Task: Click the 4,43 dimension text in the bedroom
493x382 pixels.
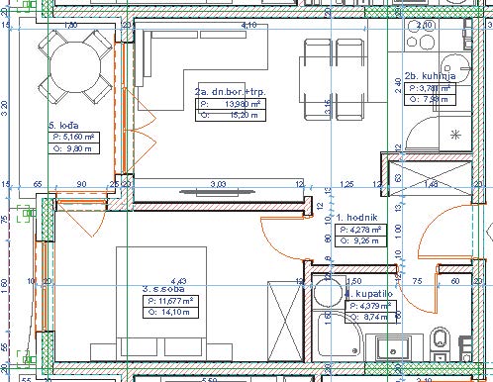Action: pyautogui.click(x=178, y=281)
